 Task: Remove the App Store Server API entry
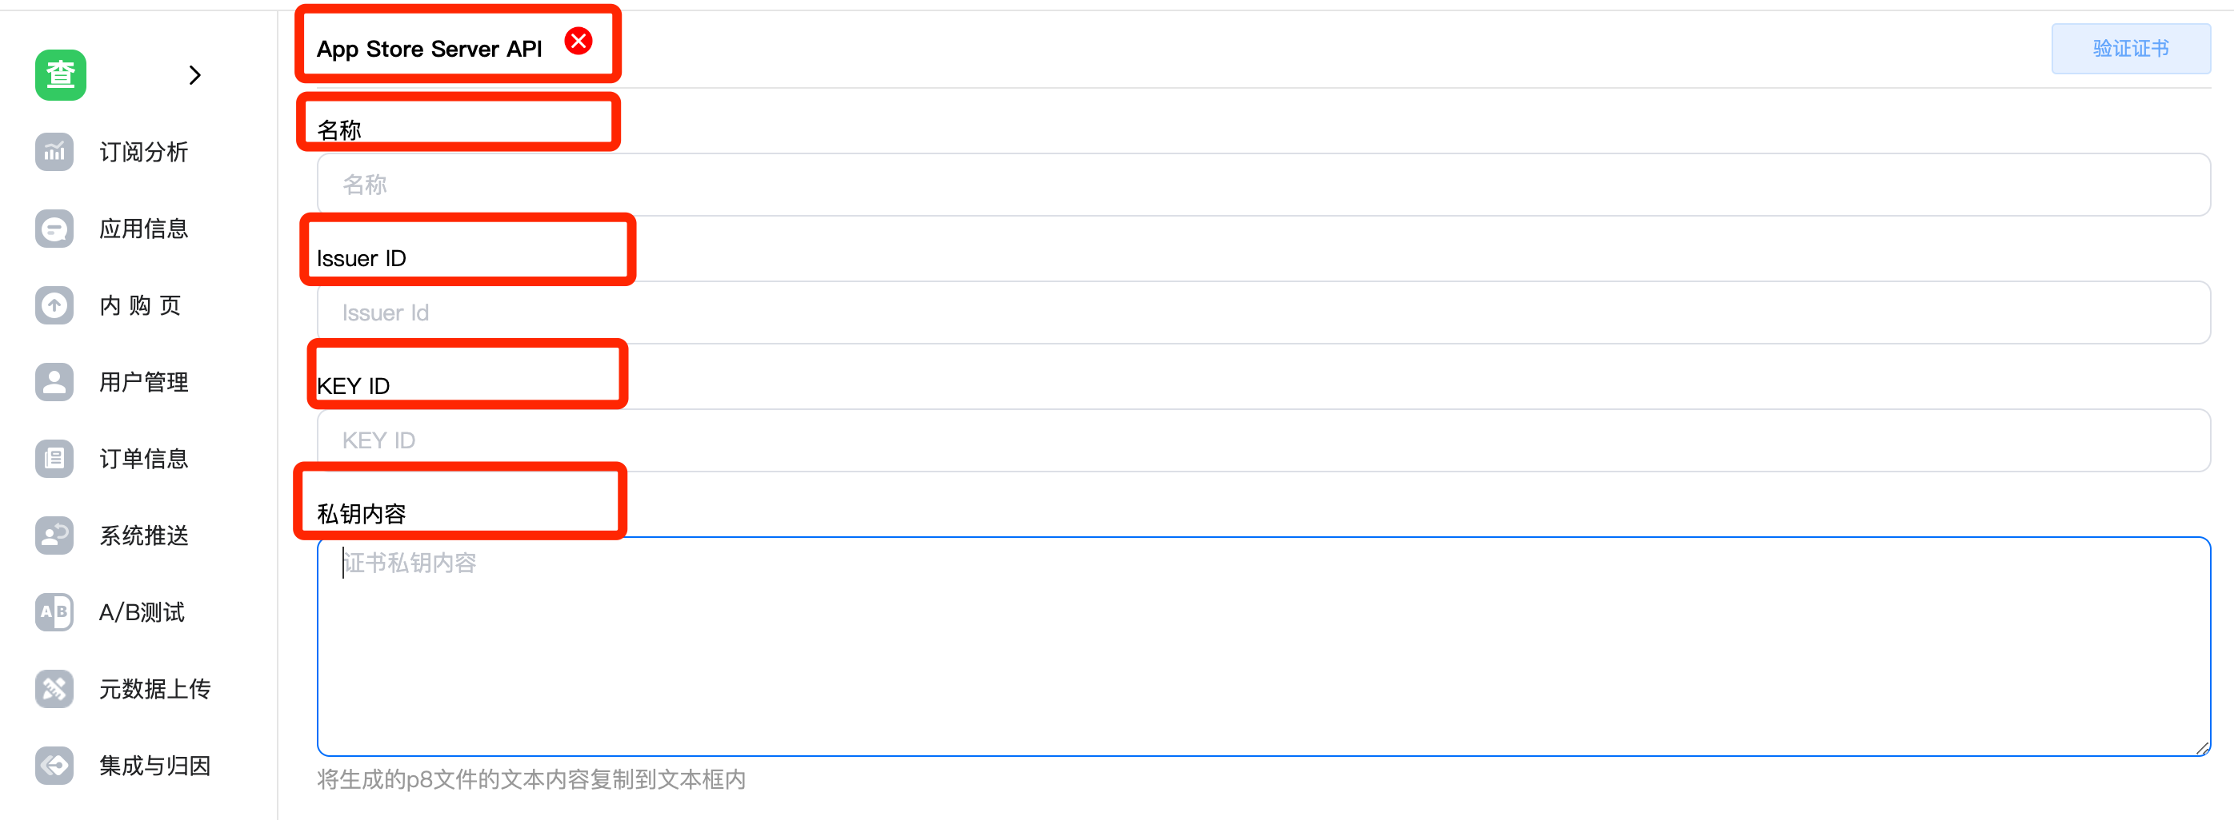point(579,40)
